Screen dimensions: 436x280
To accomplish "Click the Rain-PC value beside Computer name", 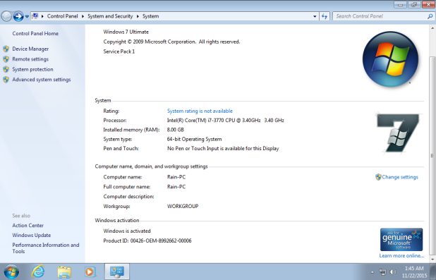I will 176,177.
